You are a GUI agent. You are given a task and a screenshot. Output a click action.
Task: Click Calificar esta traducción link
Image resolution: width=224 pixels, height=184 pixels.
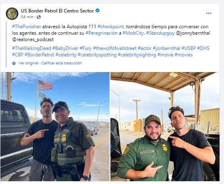[61, 63]
